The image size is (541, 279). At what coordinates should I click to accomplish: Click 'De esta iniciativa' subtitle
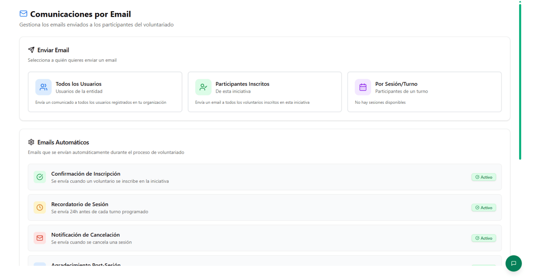click(x=233, y=91)
